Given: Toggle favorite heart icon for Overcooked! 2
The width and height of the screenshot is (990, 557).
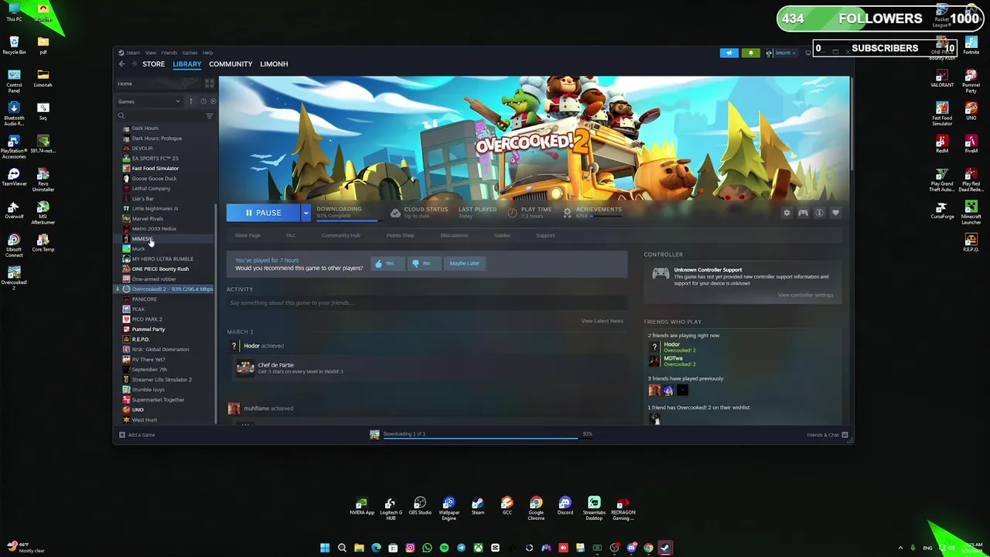Looking at the screenshot, I should click(835, 213).
